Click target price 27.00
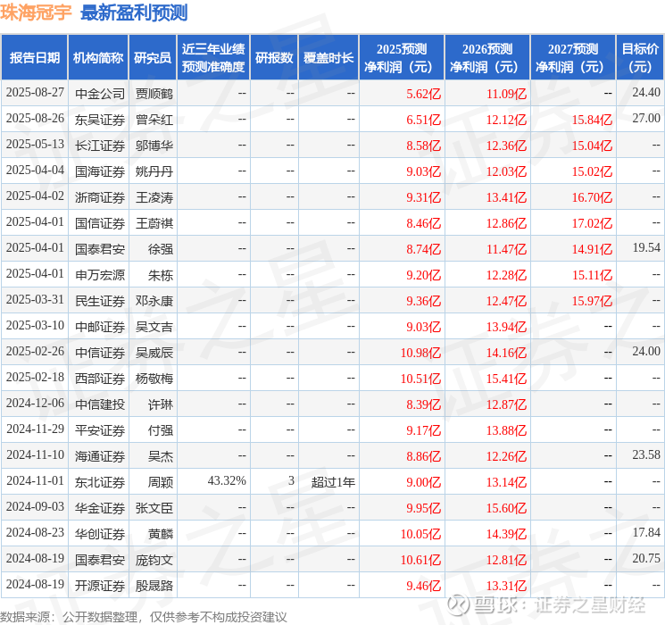Image resolution: width=665 pixels, height=625 pixels. [x=646, y=118]
